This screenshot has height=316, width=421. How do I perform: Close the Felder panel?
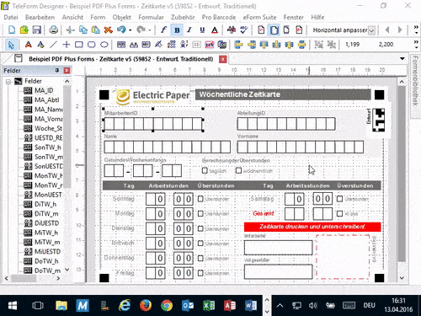point(67,70)
